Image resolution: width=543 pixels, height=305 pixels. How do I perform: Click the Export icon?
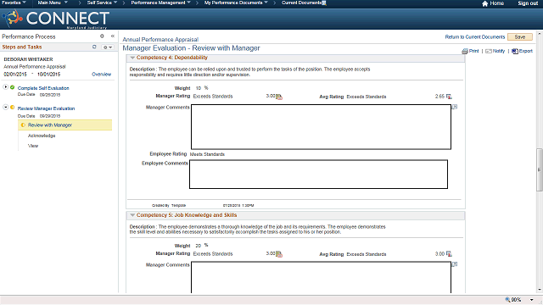point(515,51)
